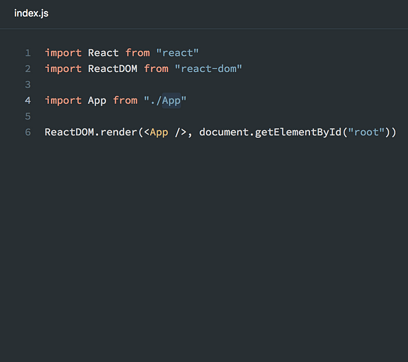This screenshot has height=362, width=408.
Task: Click the "root" string on line 6
Action: (366, 132)
